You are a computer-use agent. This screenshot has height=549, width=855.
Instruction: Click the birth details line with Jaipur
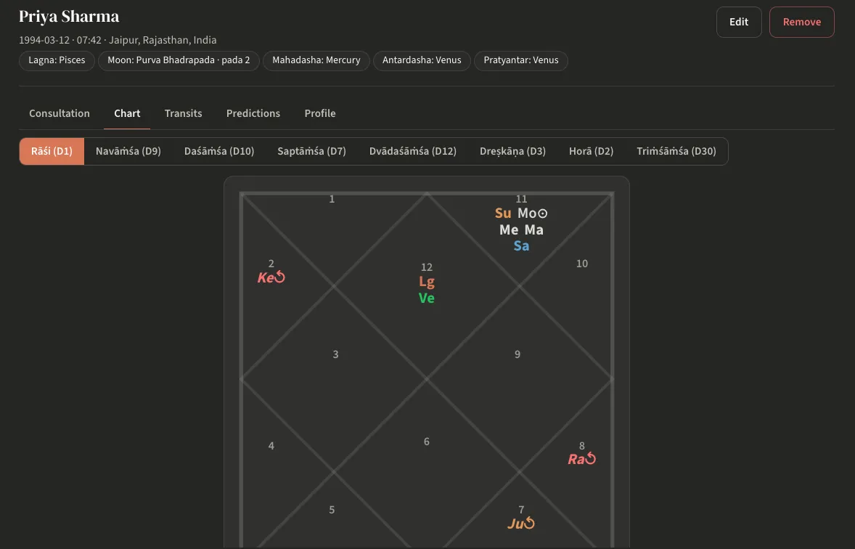[x=118, y=41]
